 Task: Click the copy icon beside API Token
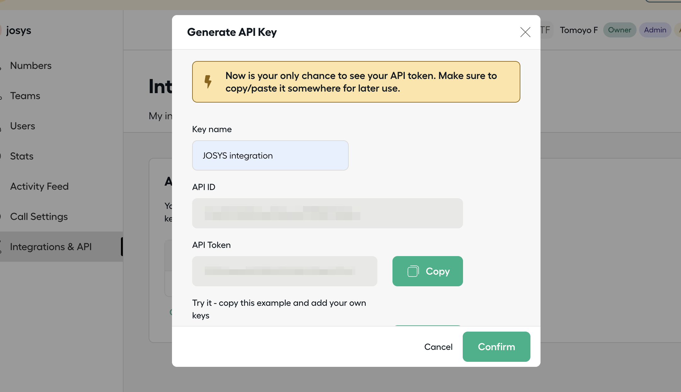click(x=413, y=271)
